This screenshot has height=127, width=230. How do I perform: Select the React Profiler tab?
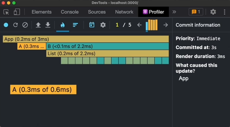point(153,12)
